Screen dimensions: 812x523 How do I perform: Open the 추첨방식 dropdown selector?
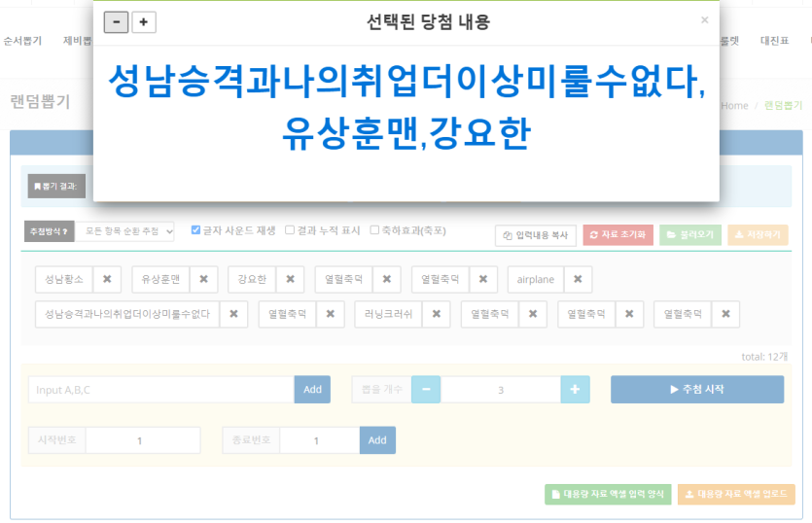(x=125, y=231)
